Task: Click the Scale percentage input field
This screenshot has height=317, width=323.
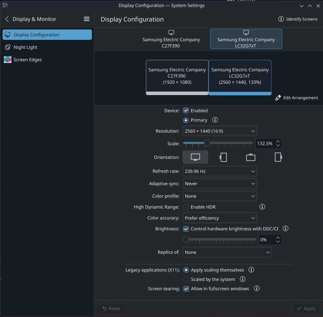Action: (265, 143)
